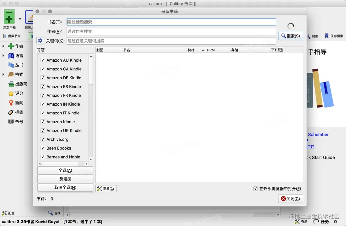Viewport: 346px width, 226px height.
Task: Click the Formats icon in sidebar
Action: point(11,74)
